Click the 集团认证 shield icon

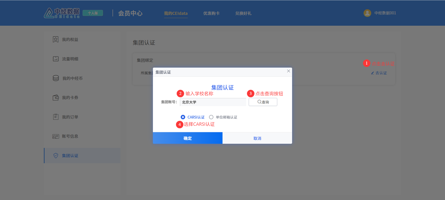point(56,156)
